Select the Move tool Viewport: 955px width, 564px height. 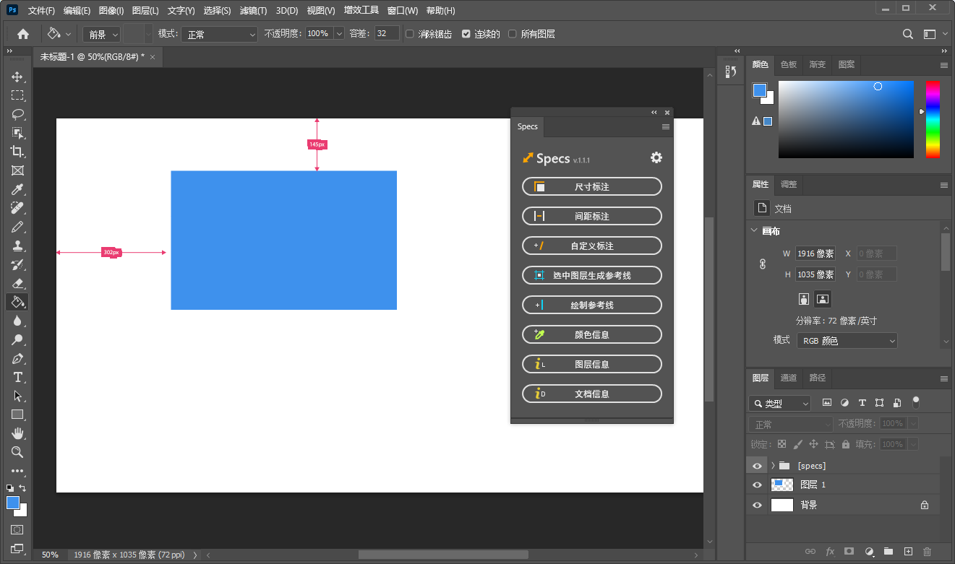click(17, 77)
